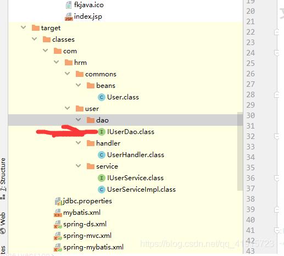Image resolution: width=284 pixels, height=256 pixels.
Task: Select the UserServiceImpl.class file name
Action: point(141,190)
